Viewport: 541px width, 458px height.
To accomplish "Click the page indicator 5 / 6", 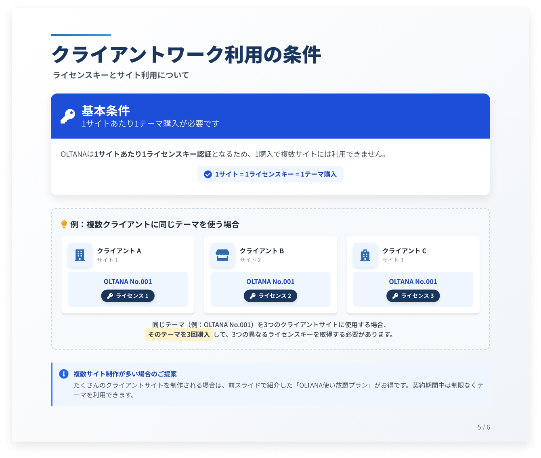I will (x=484, y=427).
